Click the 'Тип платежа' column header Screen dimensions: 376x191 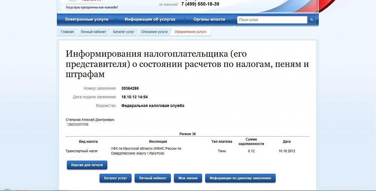[222, 142]
